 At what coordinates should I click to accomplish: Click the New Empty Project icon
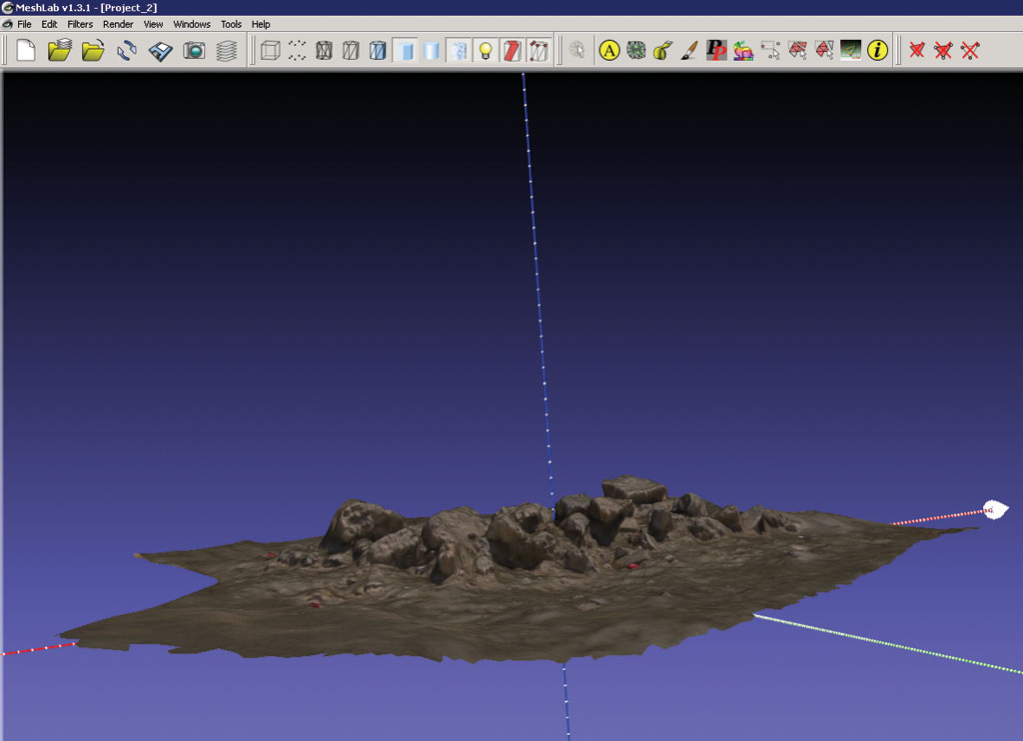tap(26, 50)
